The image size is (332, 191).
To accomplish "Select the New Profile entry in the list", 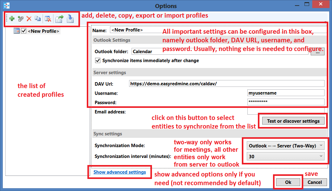I will pos(43,31).
